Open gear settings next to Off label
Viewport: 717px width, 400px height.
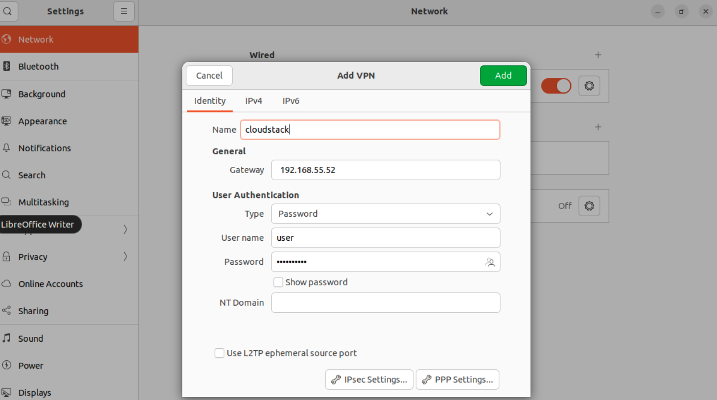point(589,206)
